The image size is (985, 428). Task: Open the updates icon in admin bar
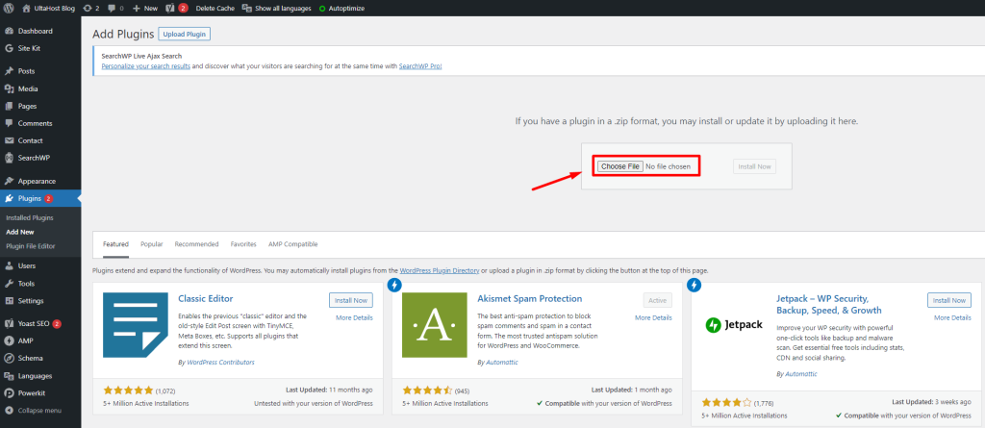pyautogui.click(x=89, y=8)
